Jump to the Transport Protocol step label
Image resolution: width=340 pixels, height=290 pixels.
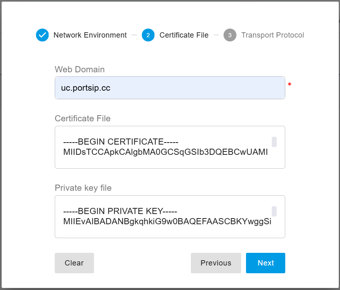point(273,35)
